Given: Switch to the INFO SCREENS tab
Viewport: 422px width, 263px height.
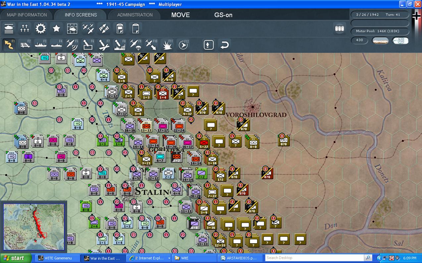Looking at the screenshot, I should click(81, 15).
